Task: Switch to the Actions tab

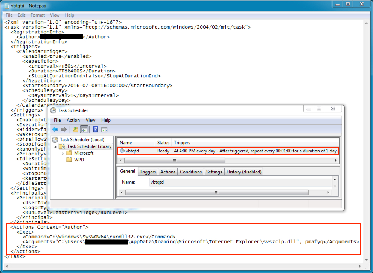Action: click(168, 172)
